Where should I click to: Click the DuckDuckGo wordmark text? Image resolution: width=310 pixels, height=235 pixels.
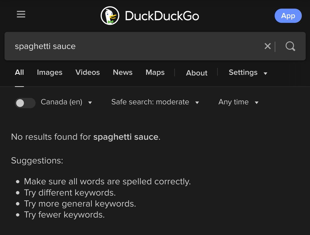point(162,16)
